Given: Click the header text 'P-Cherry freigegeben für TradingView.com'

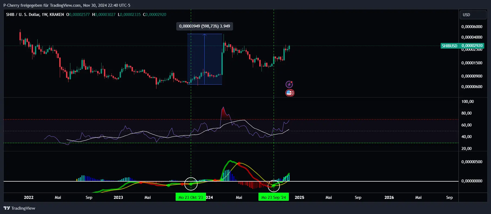Looking at the screenshot, I should coord(42,5).
